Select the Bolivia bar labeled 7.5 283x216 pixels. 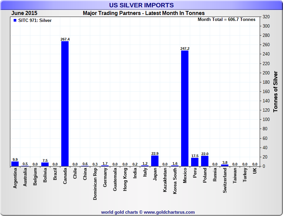[45, 164]
